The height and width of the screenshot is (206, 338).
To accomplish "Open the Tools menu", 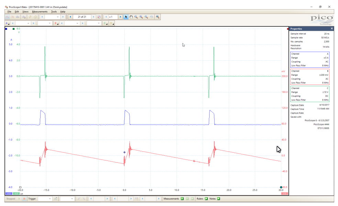I will point(54,12).
